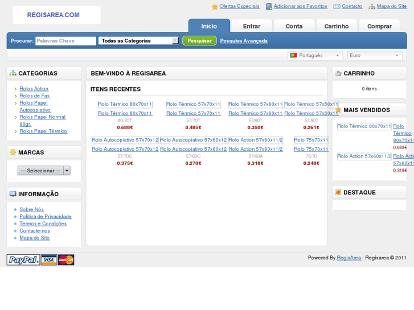Click the Marcas header flower icon

pos(13,152)
